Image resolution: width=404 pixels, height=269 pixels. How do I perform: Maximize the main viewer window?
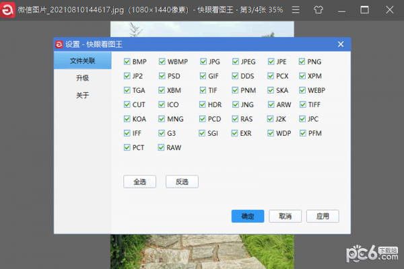coord(364,10)
